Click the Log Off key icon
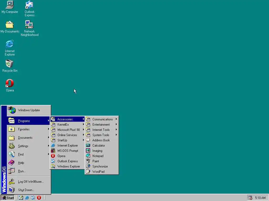Screen dimensions: 269x201 tap(12, 181)
